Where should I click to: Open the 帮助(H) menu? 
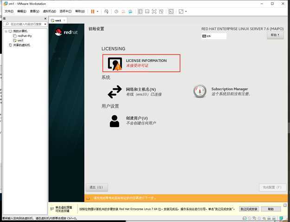[80, 11]
